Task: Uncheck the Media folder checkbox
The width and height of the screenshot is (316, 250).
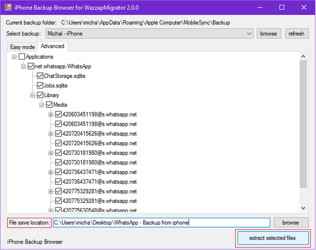Action: (50, 105)
